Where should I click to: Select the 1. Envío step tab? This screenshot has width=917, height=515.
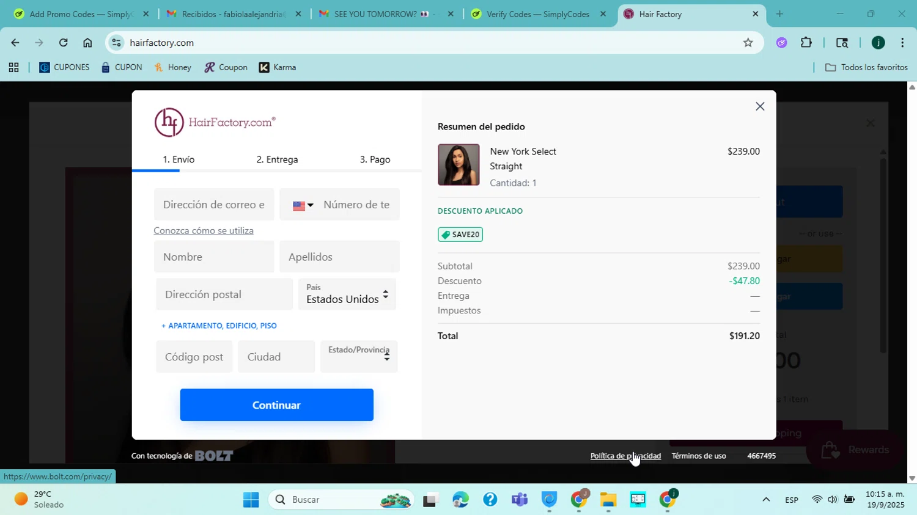click(x=179, y=159)
